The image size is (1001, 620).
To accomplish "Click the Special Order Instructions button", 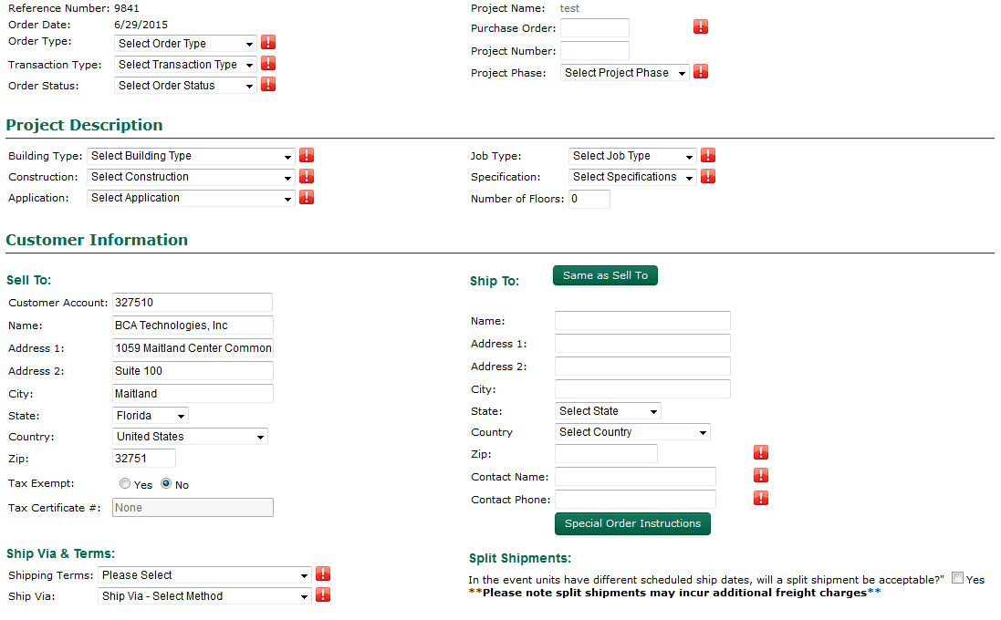I will click(632, 523).
